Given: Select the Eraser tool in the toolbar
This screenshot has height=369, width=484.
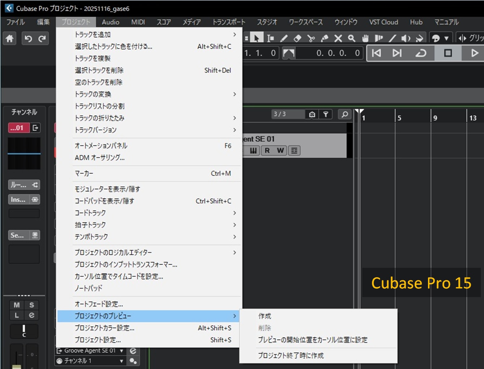Looking at the screenshot, I should point(297,38).
